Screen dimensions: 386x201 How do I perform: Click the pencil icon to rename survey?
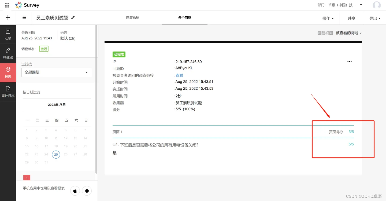coord(73,17)
